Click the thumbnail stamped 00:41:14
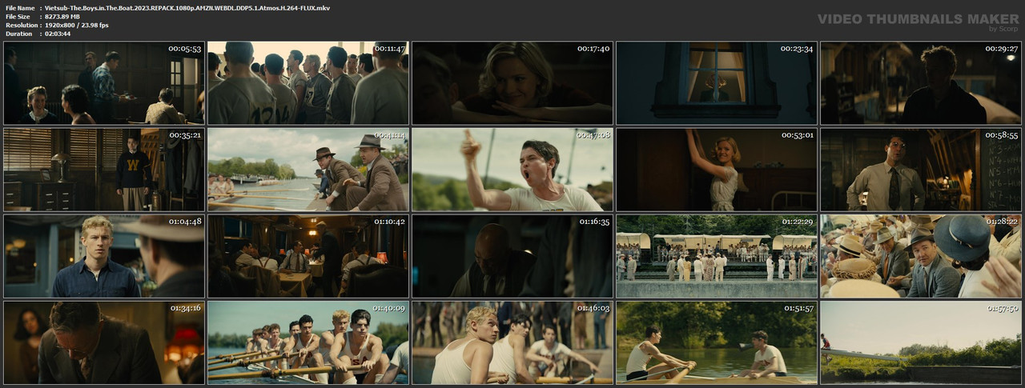 click(x=308, y=170)
